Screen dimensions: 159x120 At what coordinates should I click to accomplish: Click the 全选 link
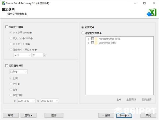click(119, 100)
